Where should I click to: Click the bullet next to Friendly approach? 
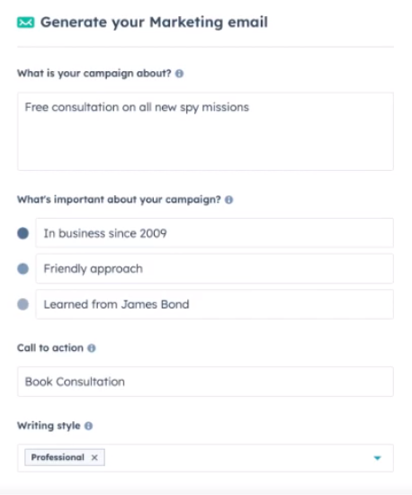click(x=23, y=269)
